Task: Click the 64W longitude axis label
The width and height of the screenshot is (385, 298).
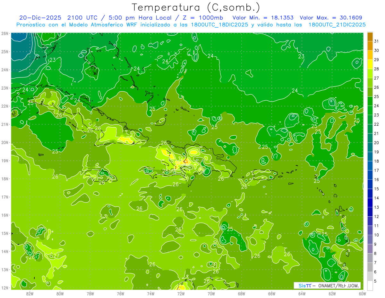Action: click(x=302, y=293)
